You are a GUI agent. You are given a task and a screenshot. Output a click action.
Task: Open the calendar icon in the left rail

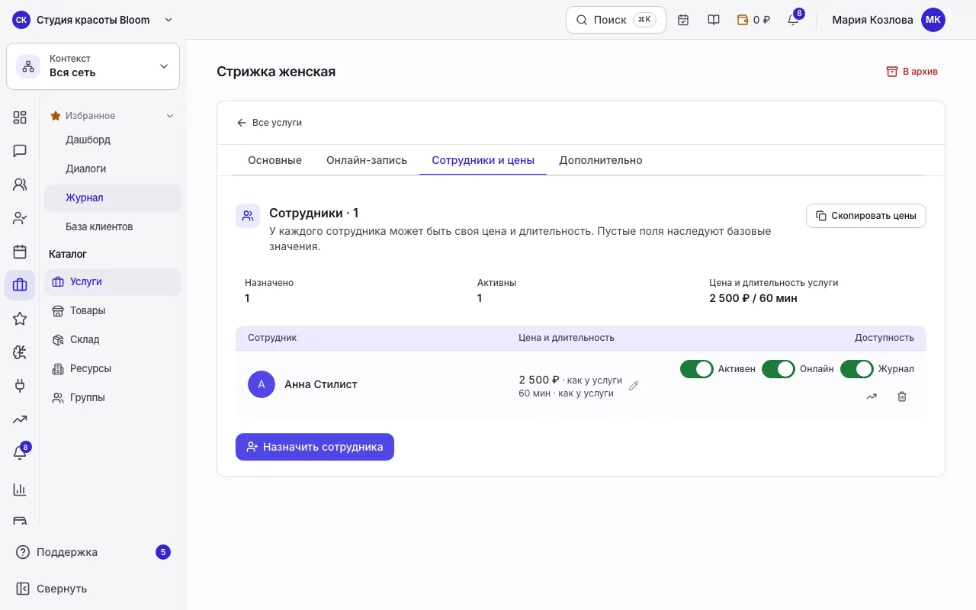[x=20, y=252]
